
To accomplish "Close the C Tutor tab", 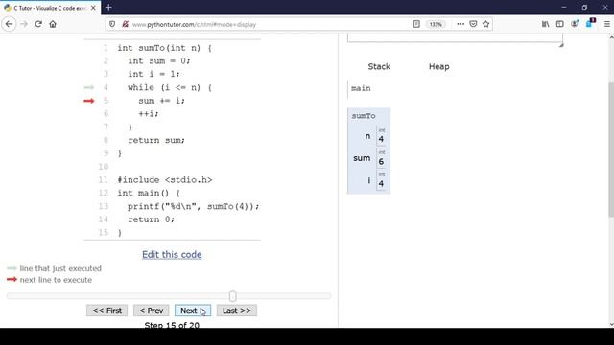I will click(x=93, y=8).
